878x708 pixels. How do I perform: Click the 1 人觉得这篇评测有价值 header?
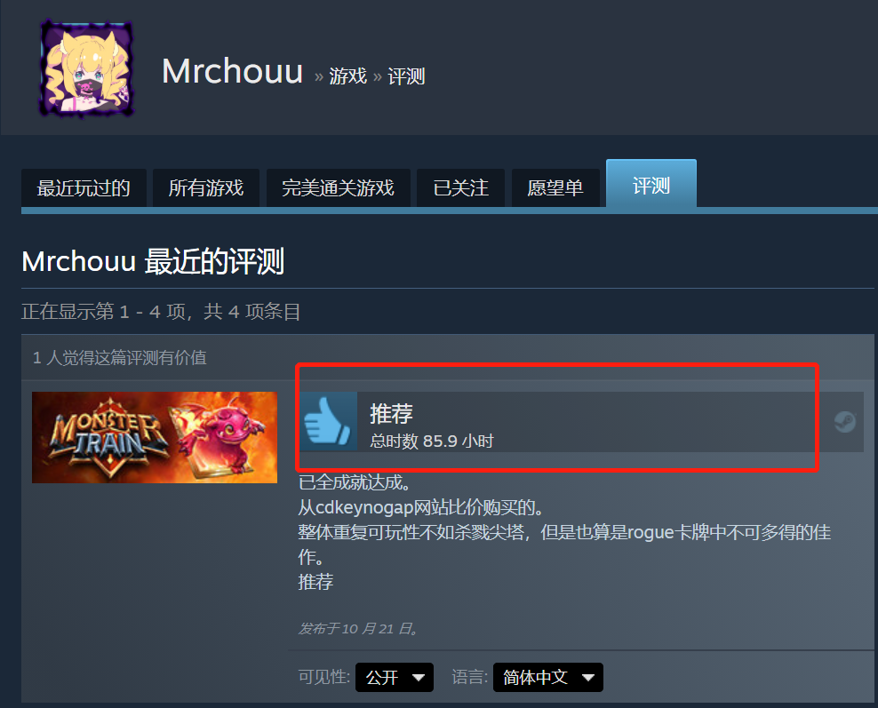coord(120,358)
